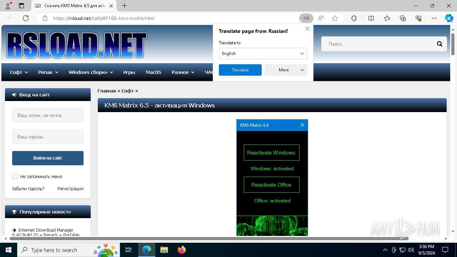Screen dimensions: 457x257
Task: Focus the 'Ваш логин' input field
Action: coord(48,115)
